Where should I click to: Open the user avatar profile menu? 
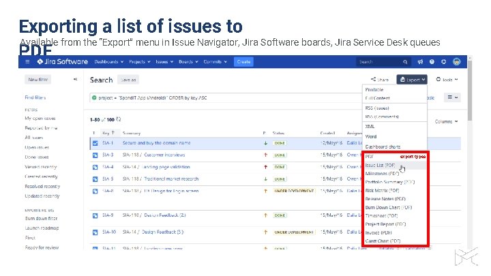coord(456,61)
